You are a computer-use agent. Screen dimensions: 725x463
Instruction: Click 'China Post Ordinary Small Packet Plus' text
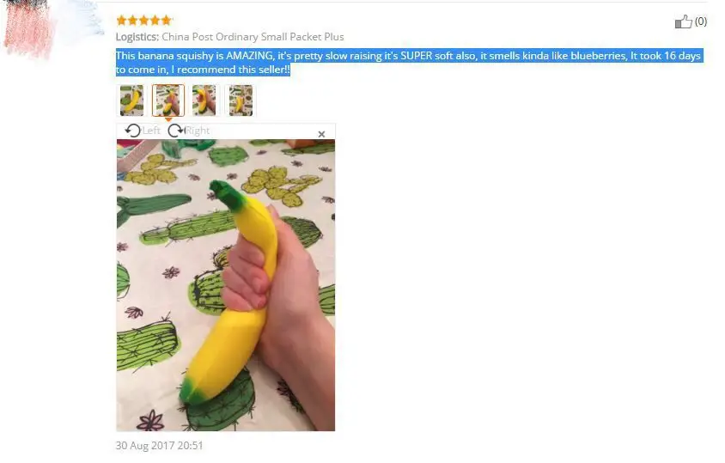(253, 37)
